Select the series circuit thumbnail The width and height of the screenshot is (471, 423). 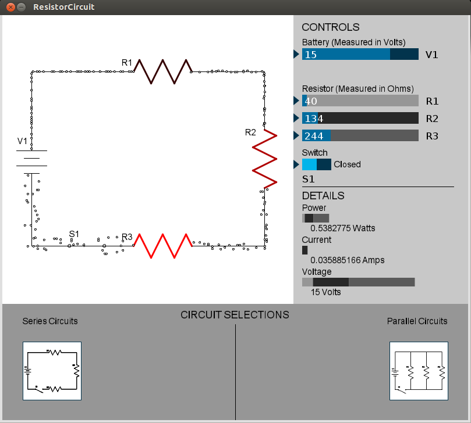click(52, 371)
